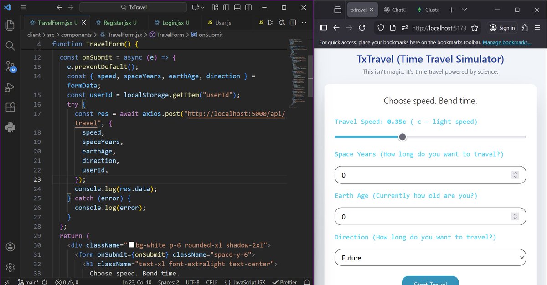Open the tracking protection shield icon
The width and height of the screenshot is (547, 285).
click(x=381, y=28)
